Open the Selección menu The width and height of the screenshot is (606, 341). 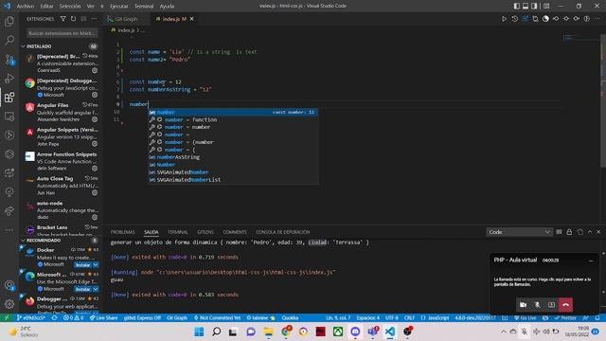[x=70, y=7]
